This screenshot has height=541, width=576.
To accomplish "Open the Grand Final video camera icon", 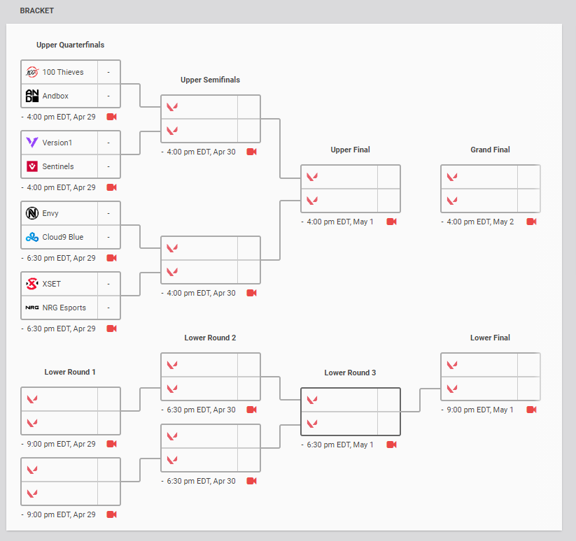I will pos(531,222).
